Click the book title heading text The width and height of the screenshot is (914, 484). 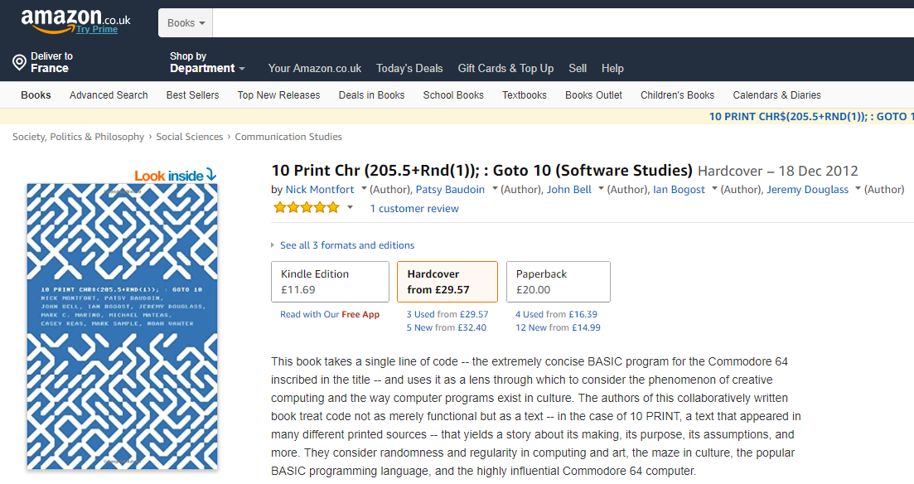(481, 170)
